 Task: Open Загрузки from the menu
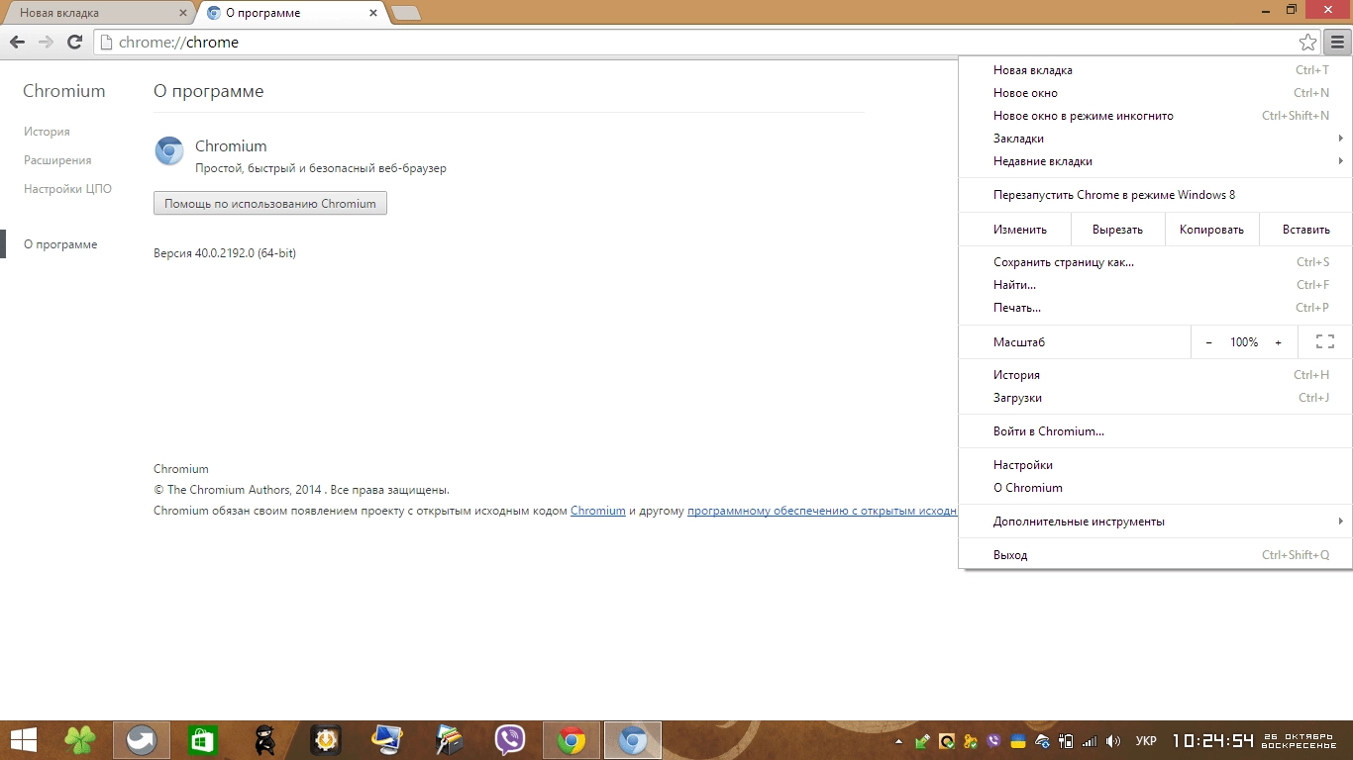tap(1155, 398)
